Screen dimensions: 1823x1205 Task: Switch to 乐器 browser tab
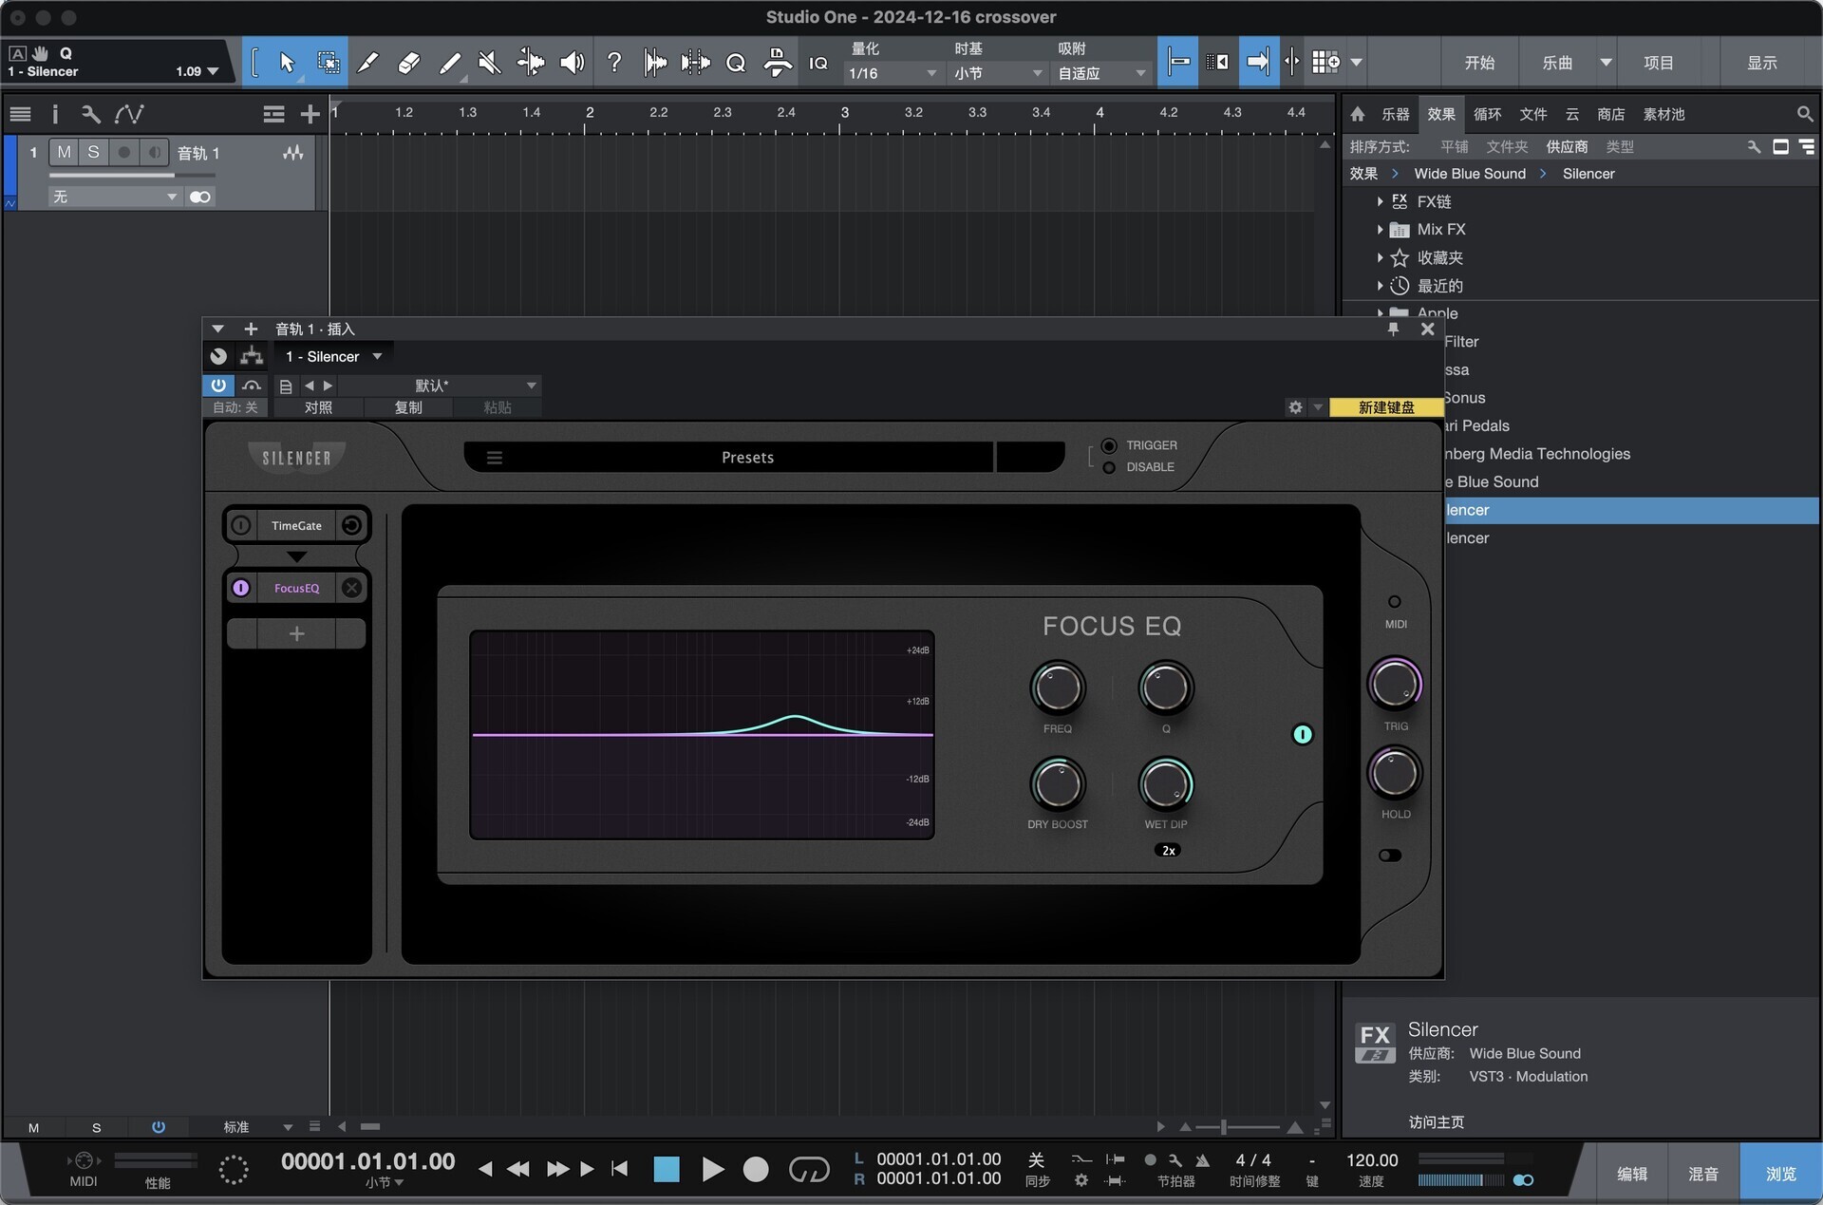click(x=1395, y=114)
